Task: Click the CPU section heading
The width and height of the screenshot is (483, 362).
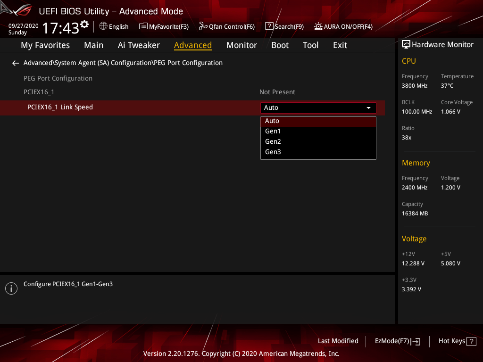Action: pos(409,61)
